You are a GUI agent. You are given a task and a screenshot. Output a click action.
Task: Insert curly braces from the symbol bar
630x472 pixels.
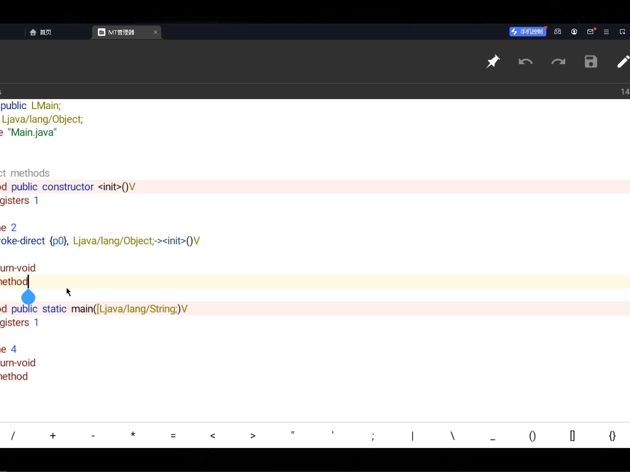coord(613,436)
